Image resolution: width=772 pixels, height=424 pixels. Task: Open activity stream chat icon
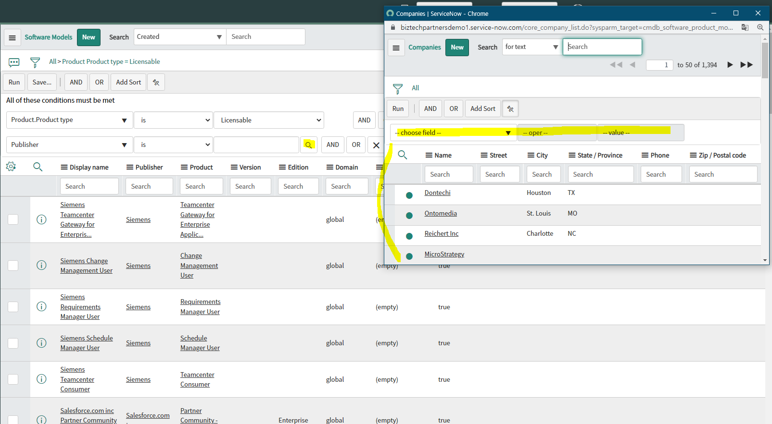[14, 62]
